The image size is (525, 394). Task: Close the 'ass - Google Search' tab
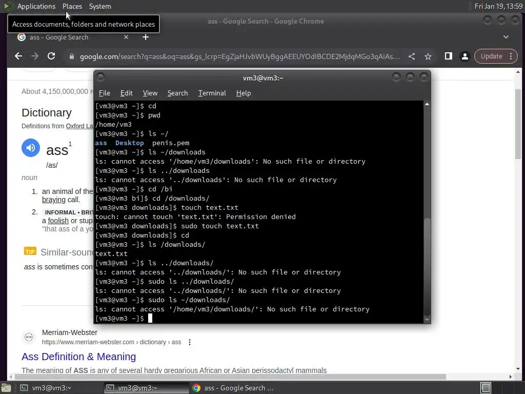tap(126, 37)
